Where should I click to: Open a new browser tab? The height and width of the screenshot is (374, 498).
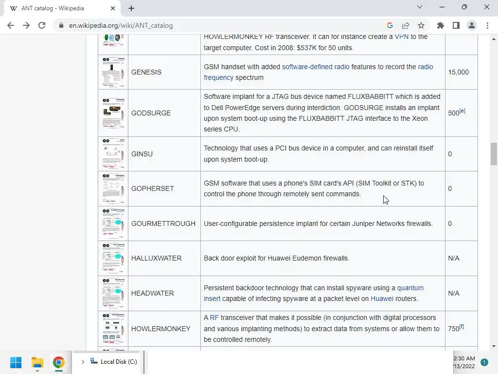(131, 8)
